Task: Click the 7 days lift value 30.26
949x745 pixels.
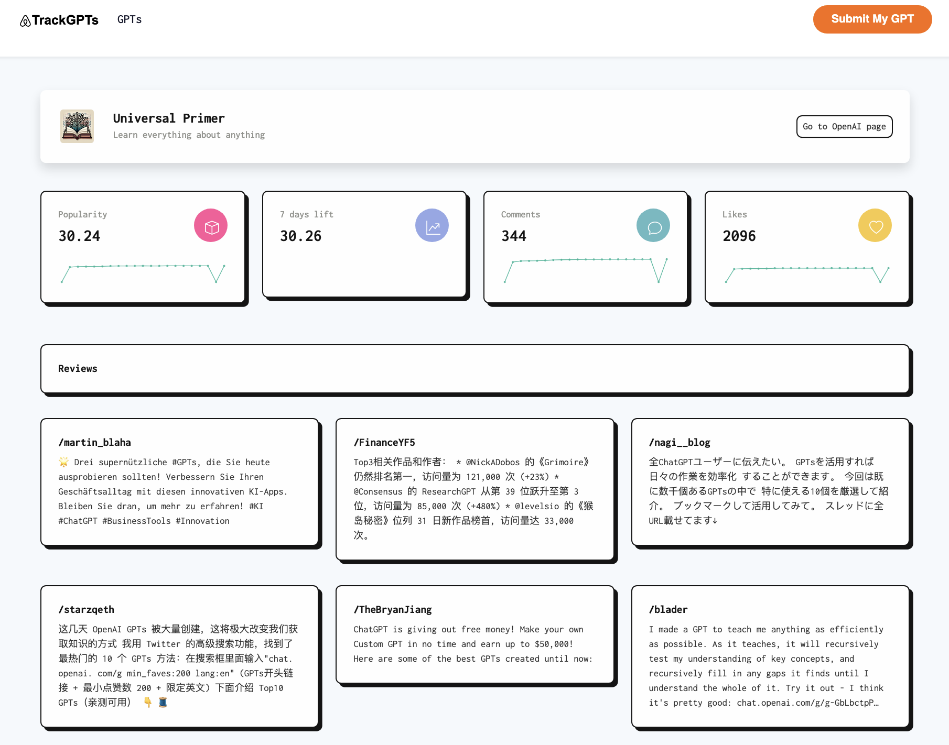Action: click(300, 236)
